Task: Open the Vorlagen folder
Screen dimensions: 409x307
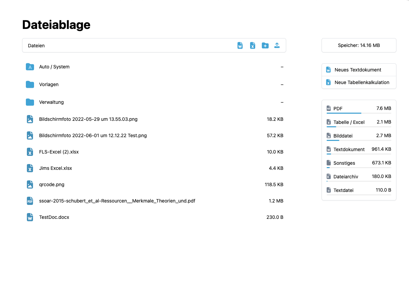Action: [49, 84]
